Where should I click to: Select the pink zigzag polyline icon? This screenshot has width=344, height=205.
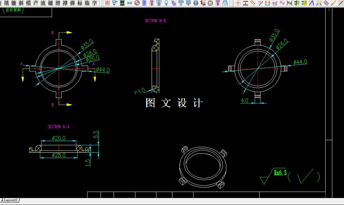(x=282, y=3)
